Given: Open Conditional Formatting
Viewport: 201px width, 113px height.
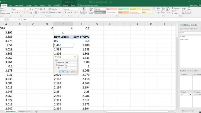Looking at the screenshot, I should click(x=84, y=11).
